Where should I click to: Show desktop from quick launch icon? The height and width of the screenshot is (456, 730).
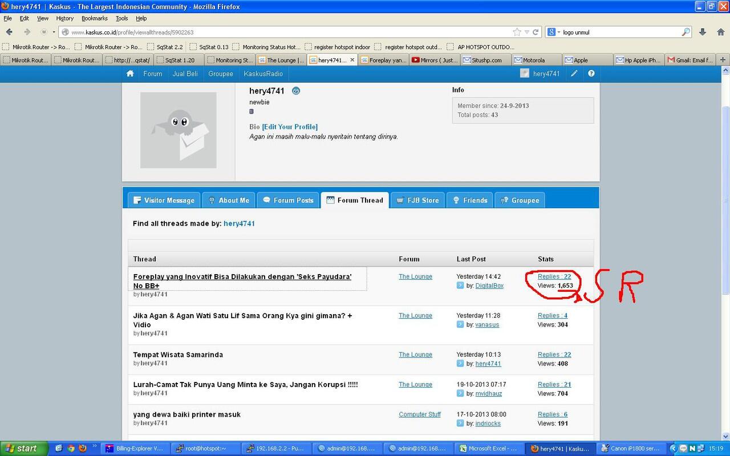tap(59, 448)
